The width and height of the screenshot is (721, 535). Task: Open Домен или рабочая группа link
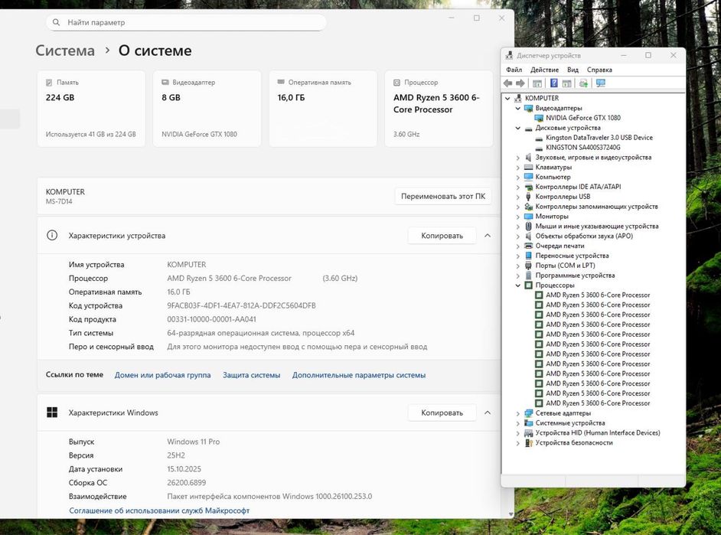tap(163, 375)
